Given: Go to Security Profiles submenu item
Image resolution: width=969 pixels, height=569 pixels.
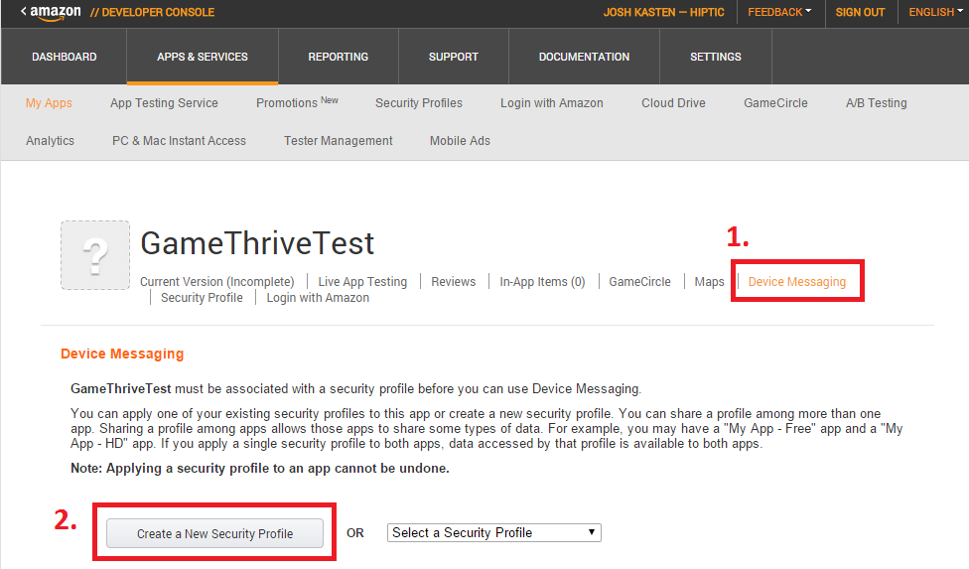Looking at the screenshot, I should click(418, 103).
